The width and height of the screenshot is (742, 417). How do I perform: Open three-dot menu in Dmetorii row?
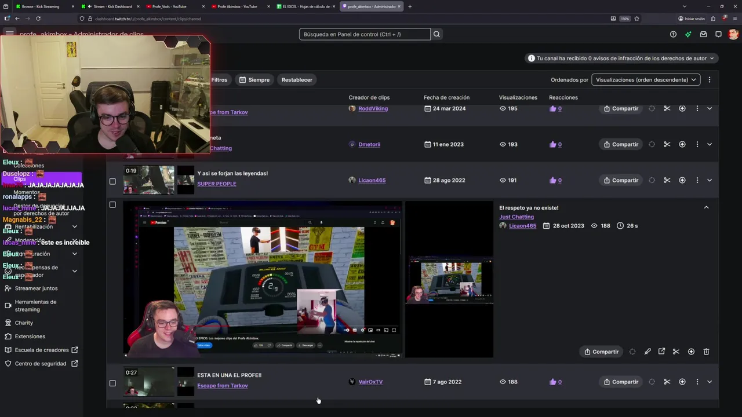pos(697,144)
